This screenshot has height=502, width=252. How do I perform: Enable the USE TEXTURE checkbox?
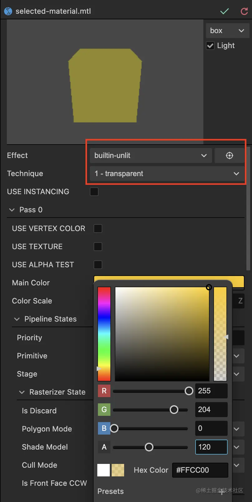[x=98, y=247]
